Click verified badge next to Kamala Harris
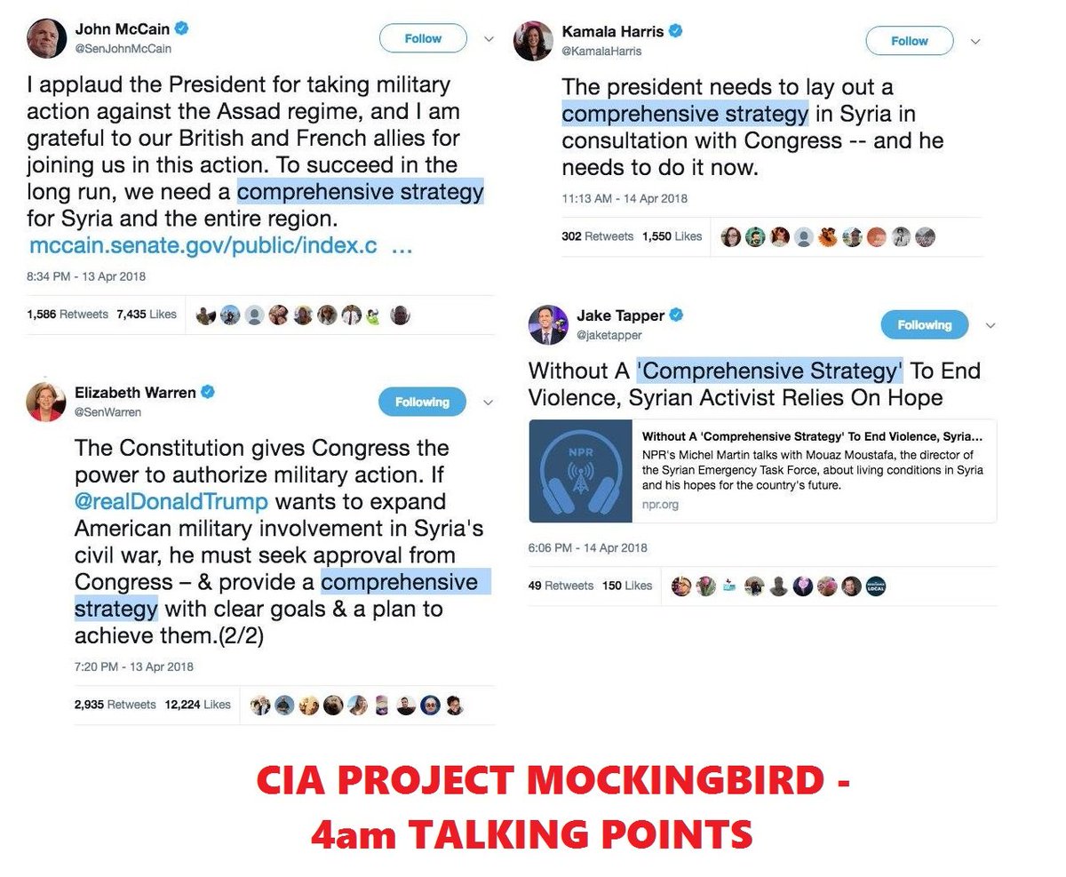1066x877 pixels. tap(676, 31)
